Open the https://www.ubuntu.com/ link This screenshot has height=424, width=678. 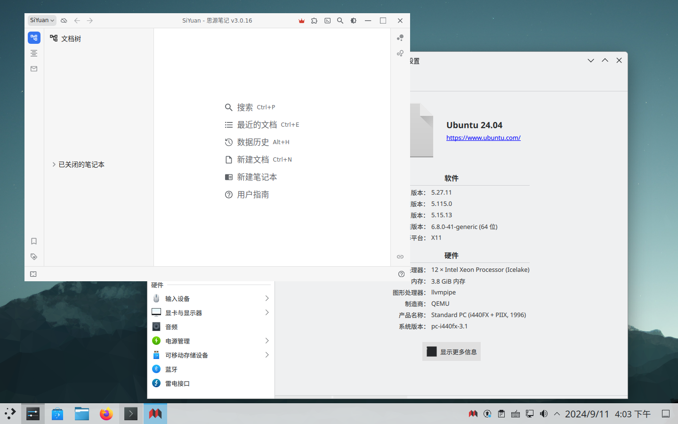tap(484, 138)
